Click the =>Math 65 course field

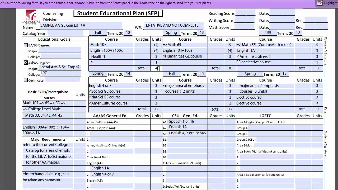click(185, 45)
